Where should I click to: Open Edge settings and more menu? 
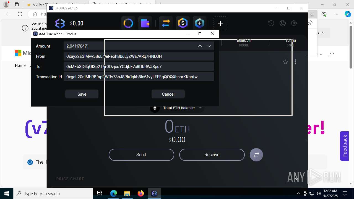(336, 14)
